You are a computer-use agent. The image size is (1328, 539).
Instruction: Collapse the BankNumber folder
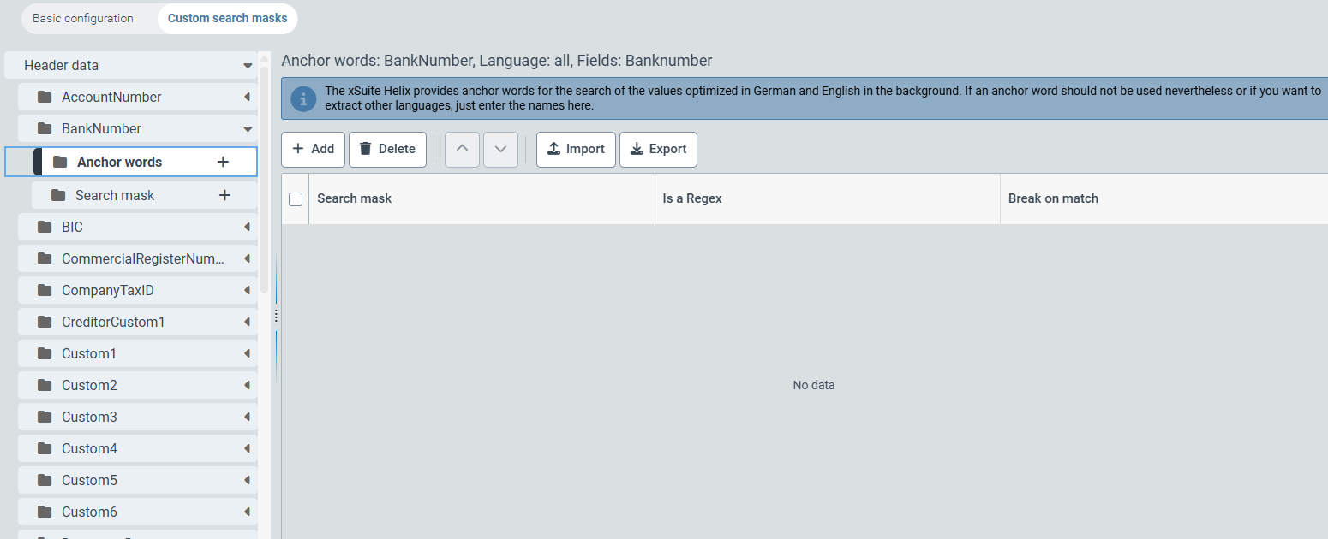pos(248,127)
